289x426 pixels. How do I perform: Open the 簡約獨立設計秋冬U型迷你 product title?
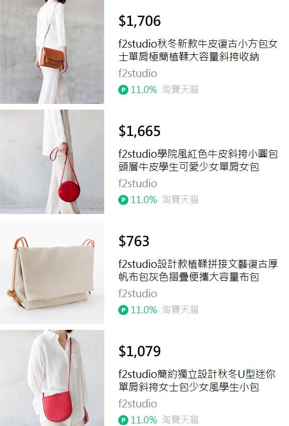click(197, 381)
